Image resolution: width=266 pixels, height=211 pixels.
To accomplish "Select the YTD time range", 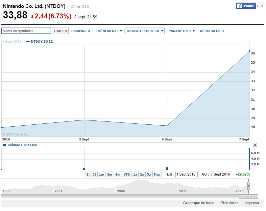I will (x=127, y=175).
